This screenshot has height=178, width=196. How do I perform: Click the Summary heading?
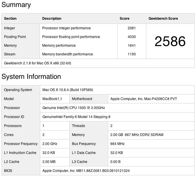(16, 5)
